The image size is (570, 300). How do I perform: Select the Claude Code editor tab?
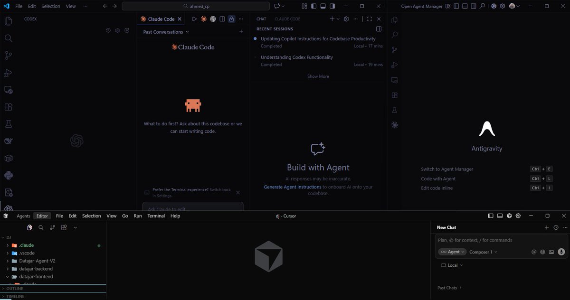pyautogui.click(x=161, y=19)
